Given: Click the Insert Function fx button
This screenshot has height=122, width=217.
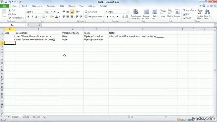Looking at the screenshot, I should tap(39, 25).
